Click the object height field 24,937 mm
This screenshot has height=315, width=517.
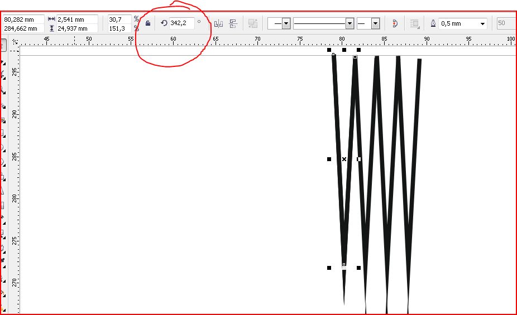(x=76, y=28)
